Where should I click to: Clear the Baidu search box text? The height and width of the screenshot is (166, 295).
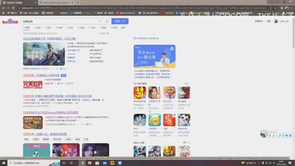coord(100,21)
